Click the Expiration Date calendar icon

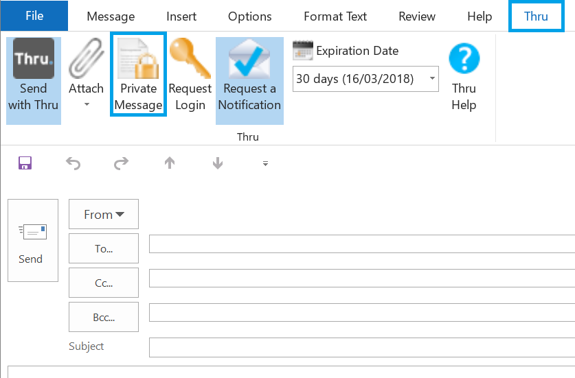(303, 51)
